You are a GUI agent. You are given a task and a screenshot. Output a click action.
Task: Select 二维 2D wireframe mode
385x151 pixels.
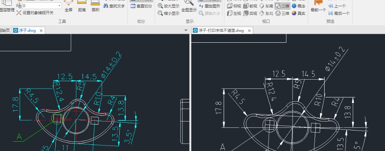click(x=283, y=6)
